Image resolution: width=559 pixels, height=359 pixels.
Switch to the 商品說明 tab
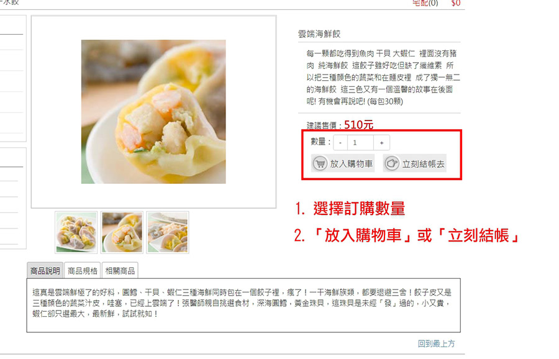[x=45, y=271]
